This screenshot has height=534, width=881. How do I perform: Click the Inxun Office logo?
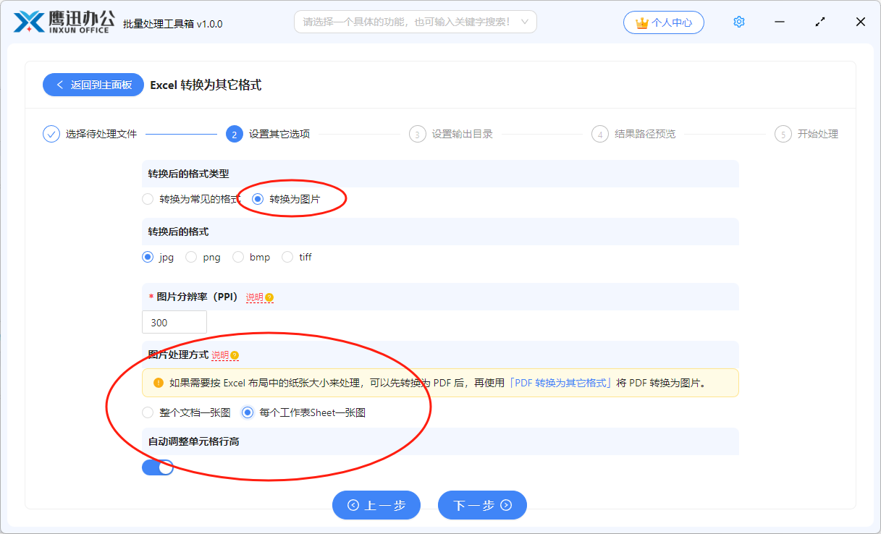pyautogui.click(x=64, y=22)
